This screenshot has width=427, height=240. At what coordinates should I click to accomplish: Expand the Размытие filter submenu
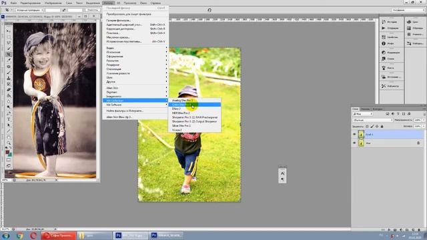point(135,61)
